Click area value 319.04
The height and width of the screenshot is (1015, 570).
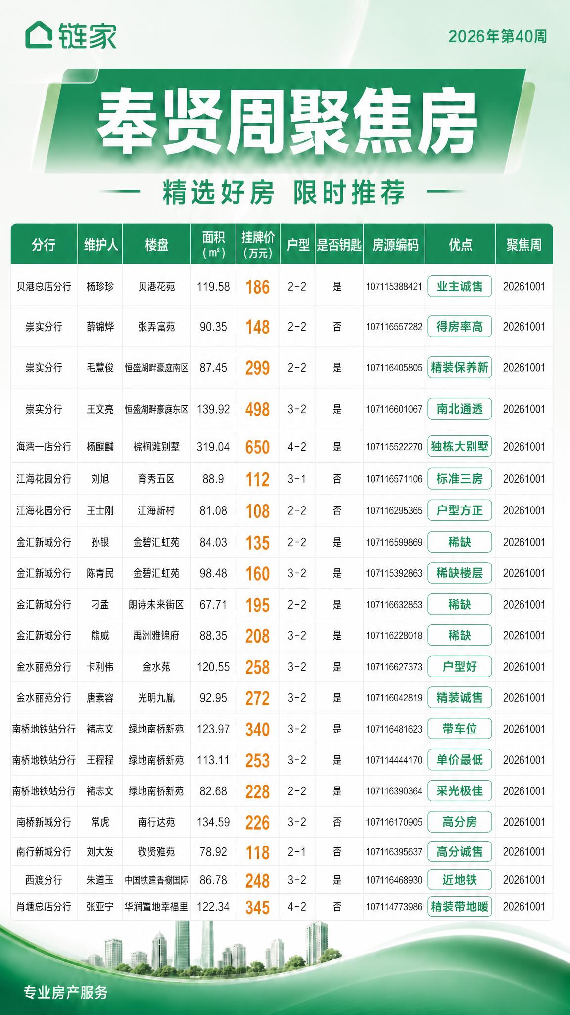(x=213, y=447)
